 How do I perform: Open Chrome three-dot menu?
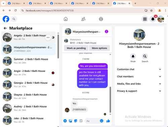point(165,10)
